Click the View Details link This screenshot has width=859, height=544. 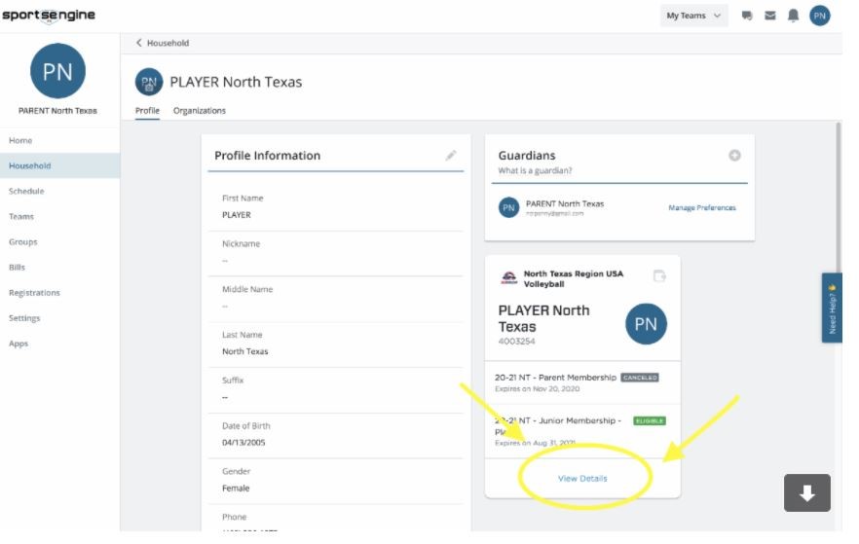582,479
